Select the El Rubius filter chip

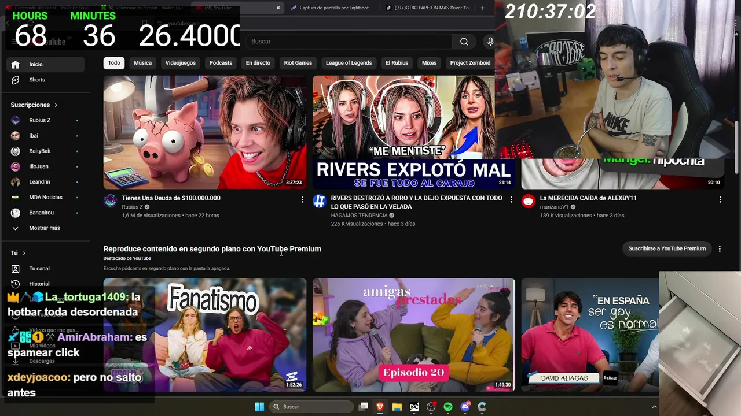[x=397, y=63]
